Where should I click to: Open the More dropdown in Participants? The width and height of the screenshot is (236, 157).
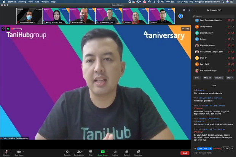(x=230, y=78)
